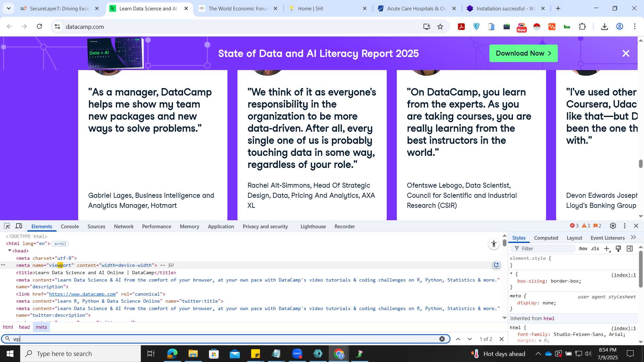
Task: Open the meta element row actions ellipsis
Action: tap(3, 265)
